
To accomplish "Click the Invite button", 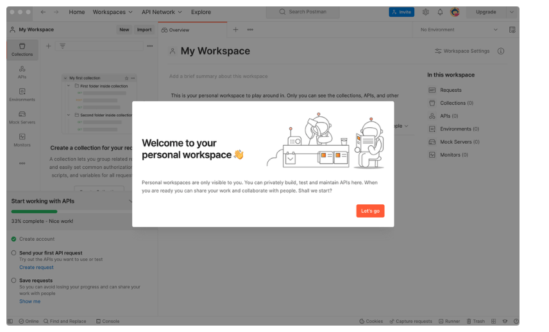I will [x=401, y=12].
